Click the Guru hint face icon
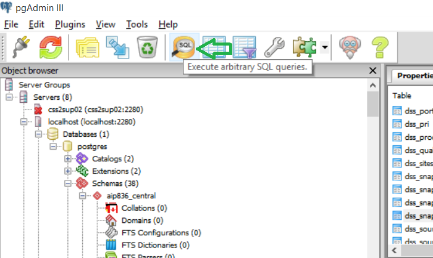Screen dimensions: 433x258 (x=350, y=47)
